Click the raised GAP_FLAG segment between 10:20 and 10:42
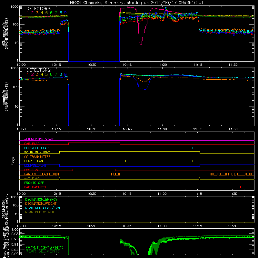Image resolution: width=258 pixels, height=258 pixels. tap(94, 143)
